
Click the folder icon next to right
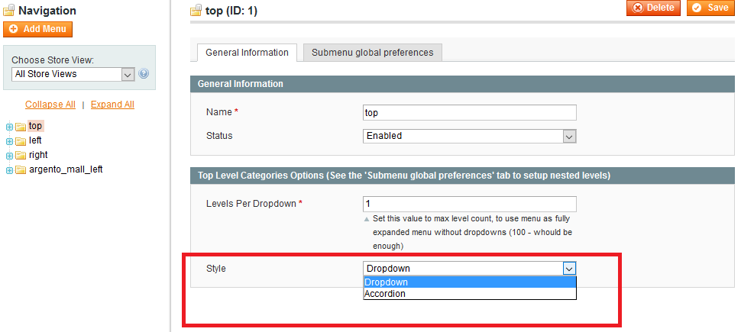21,156
